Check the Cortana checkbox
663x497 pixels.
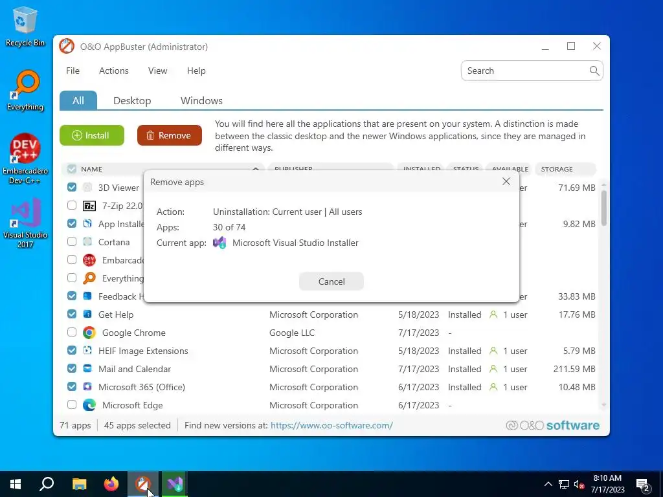(72, 241)
